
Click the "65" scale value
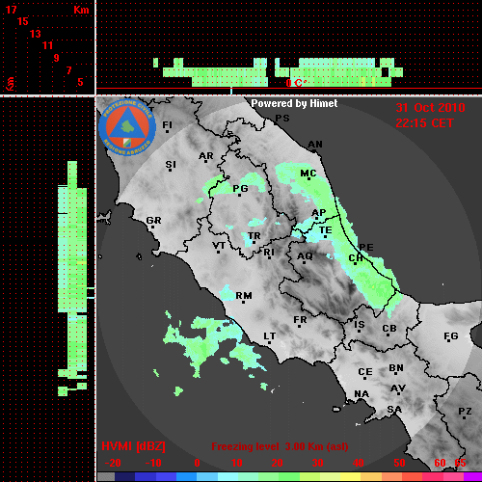pos(460,463)
